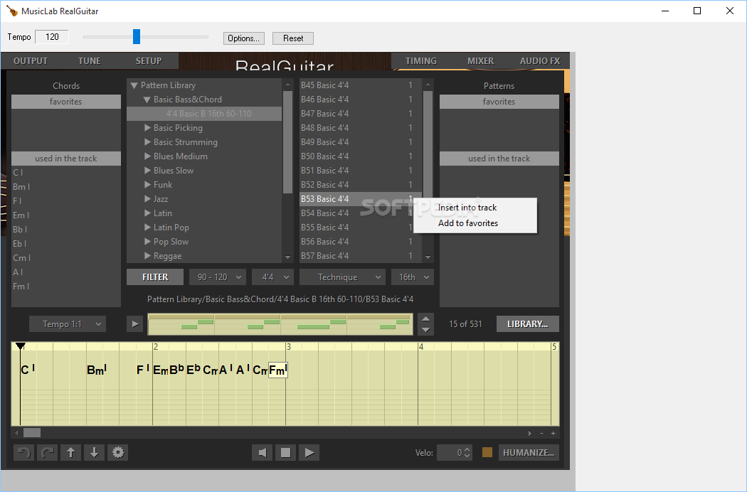Open the AUDIO FX tab

[x=540, y=61]
